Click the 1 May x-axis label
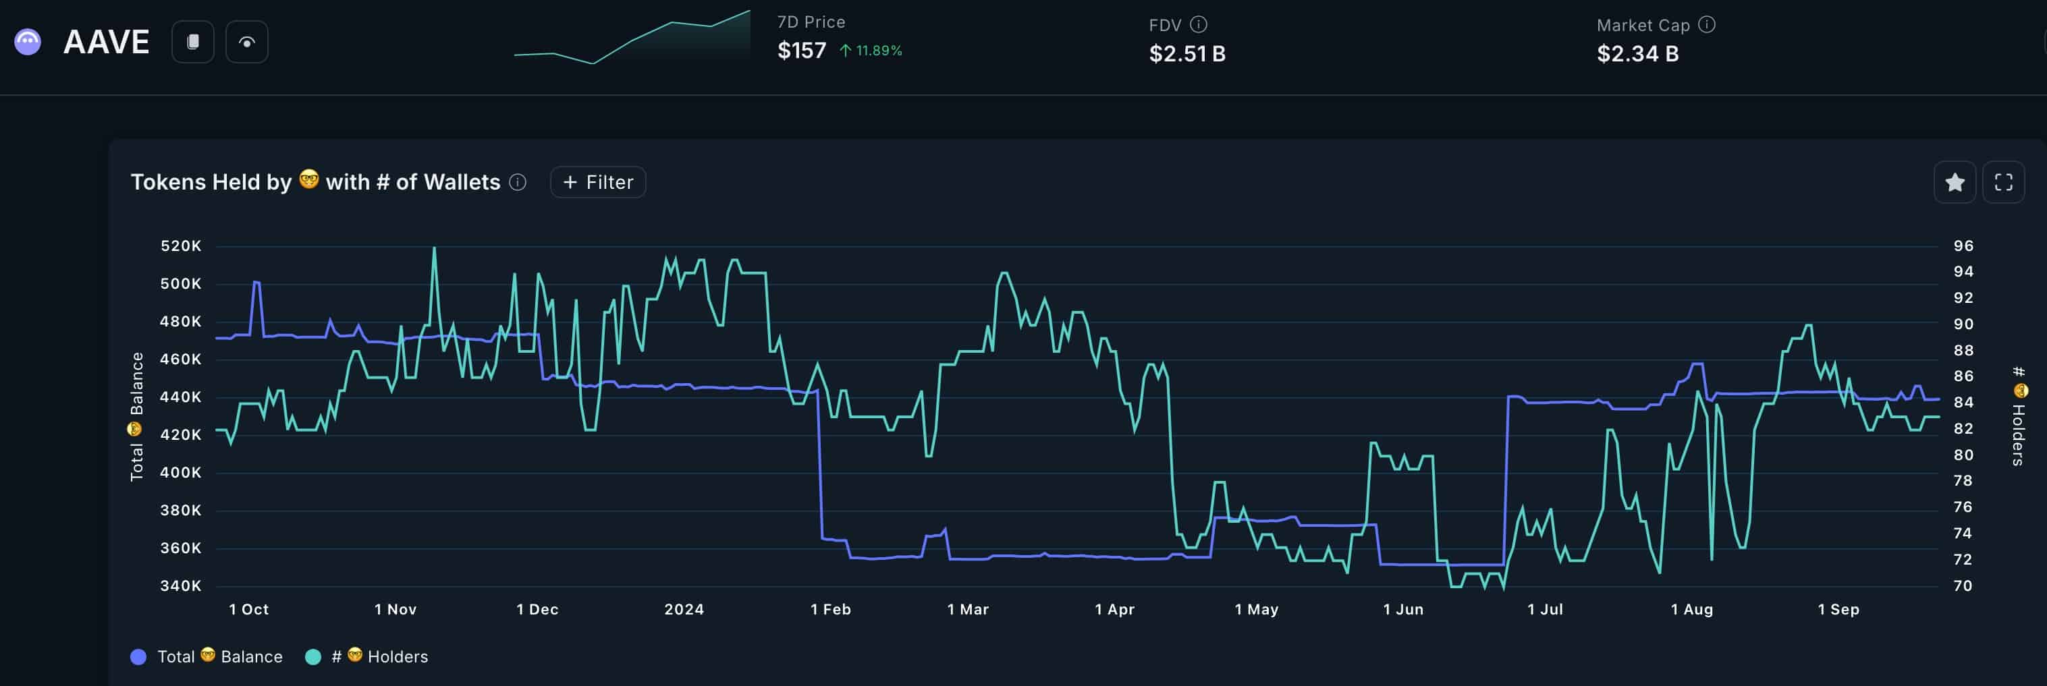 pos(1256,609)
